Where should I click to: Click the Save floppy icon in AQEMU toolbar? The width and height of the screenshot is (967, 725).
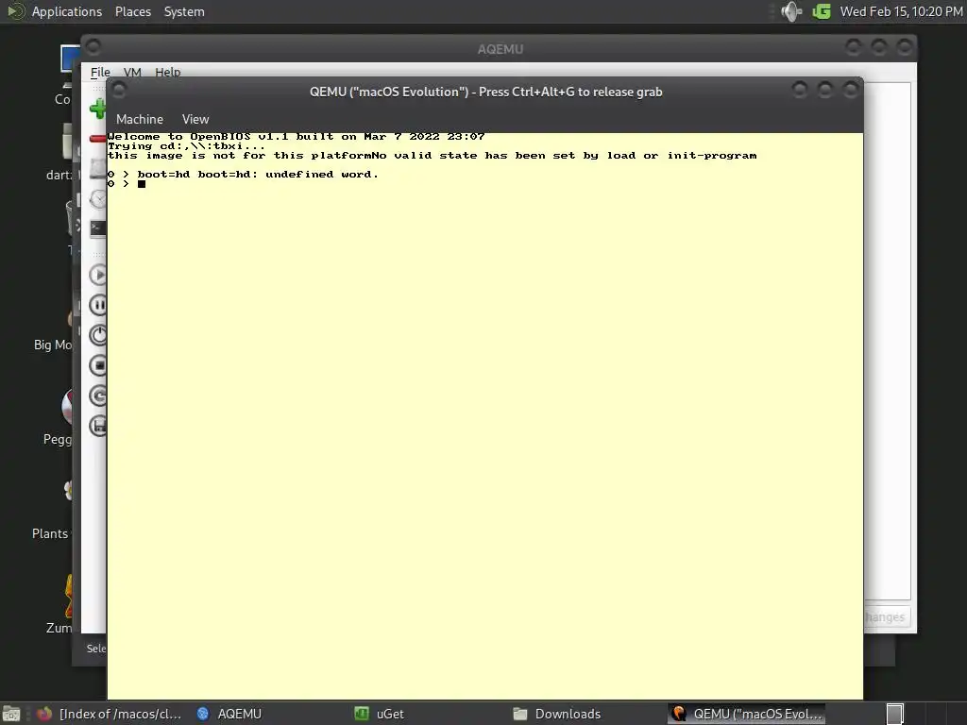point(98,426)
